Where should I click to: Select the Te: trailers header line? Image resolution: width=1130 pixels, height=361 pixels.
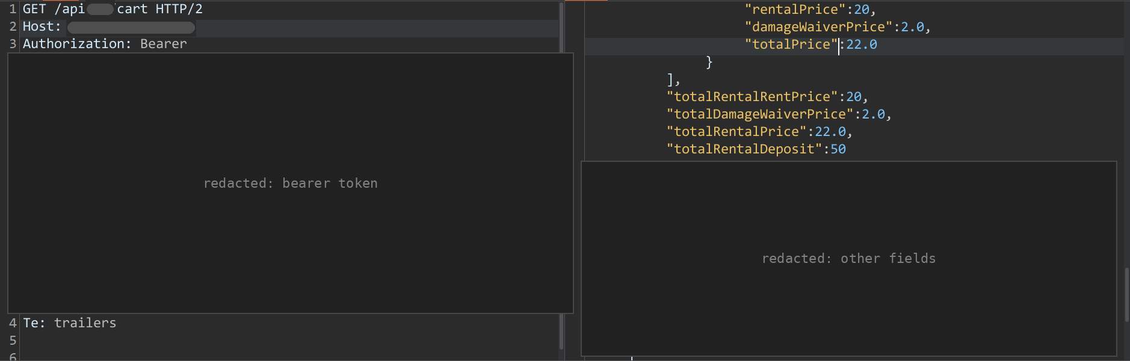[70, 323]
